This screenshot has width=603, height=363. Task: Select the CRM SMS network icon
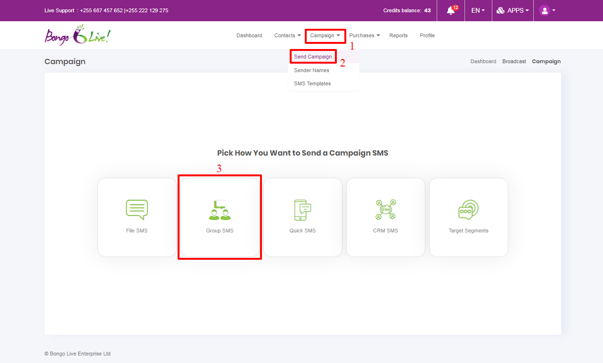pos(385,210)
